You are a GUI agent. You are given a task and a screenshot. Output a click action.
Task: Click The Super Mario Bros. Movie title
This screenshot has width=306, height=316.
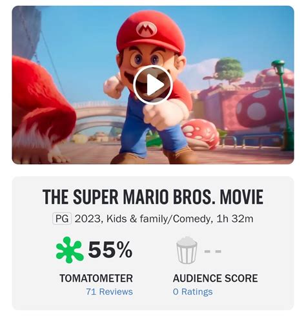tap(153, 197)
